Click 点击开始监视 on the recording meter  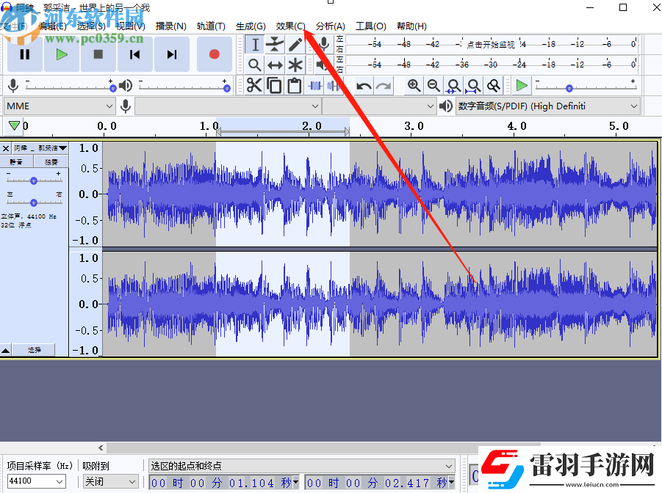491,44
